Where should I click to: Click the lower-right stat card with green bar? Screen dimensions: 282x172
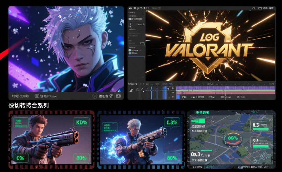pyautogui.click(x=260, y=142)
